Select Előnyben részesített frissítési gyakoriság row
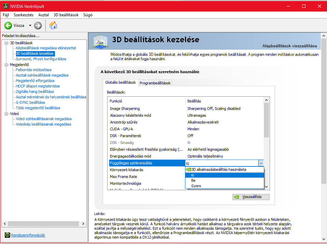327x244 pixels. (x=186, y=149)
